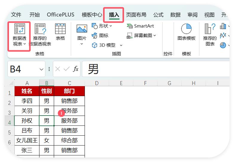Click the Pictures (图片) icon
Image resolution: width=234 pixels, height=162 pixels.
(x=82, y=29)
